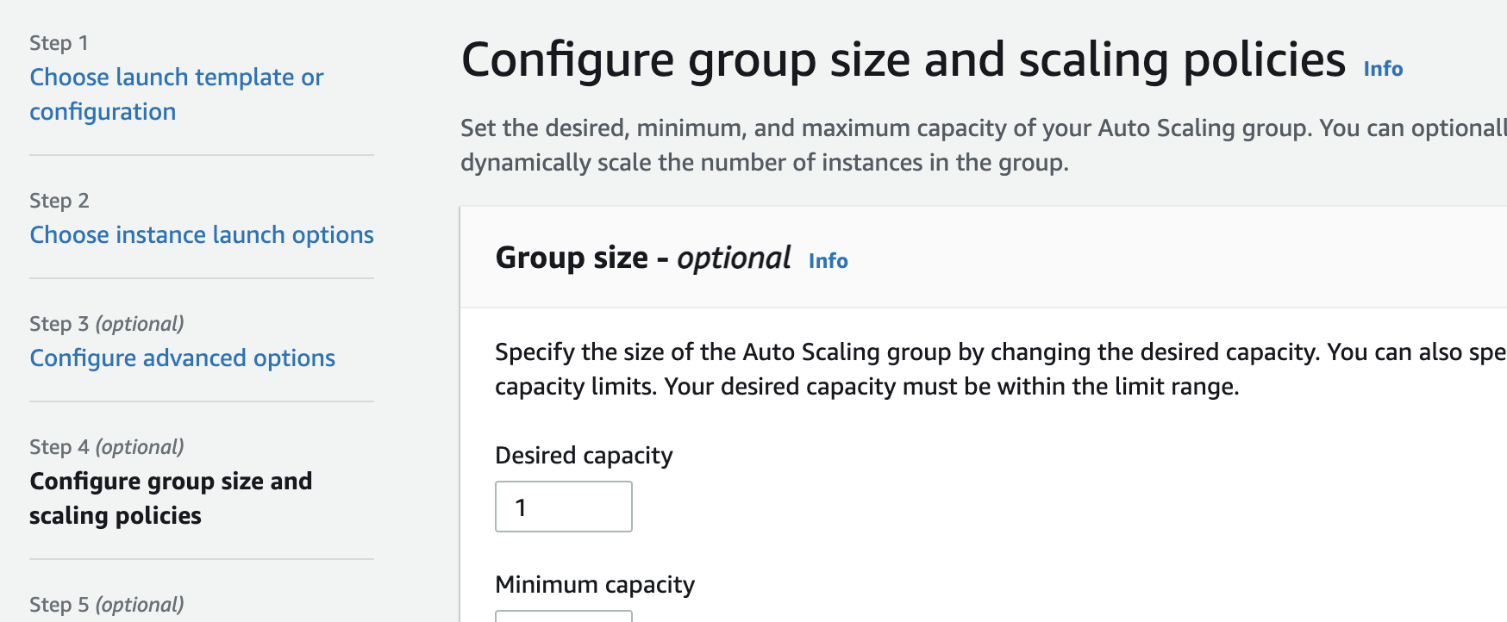Open the Choose launch template or configuration step

coord(177,94)
